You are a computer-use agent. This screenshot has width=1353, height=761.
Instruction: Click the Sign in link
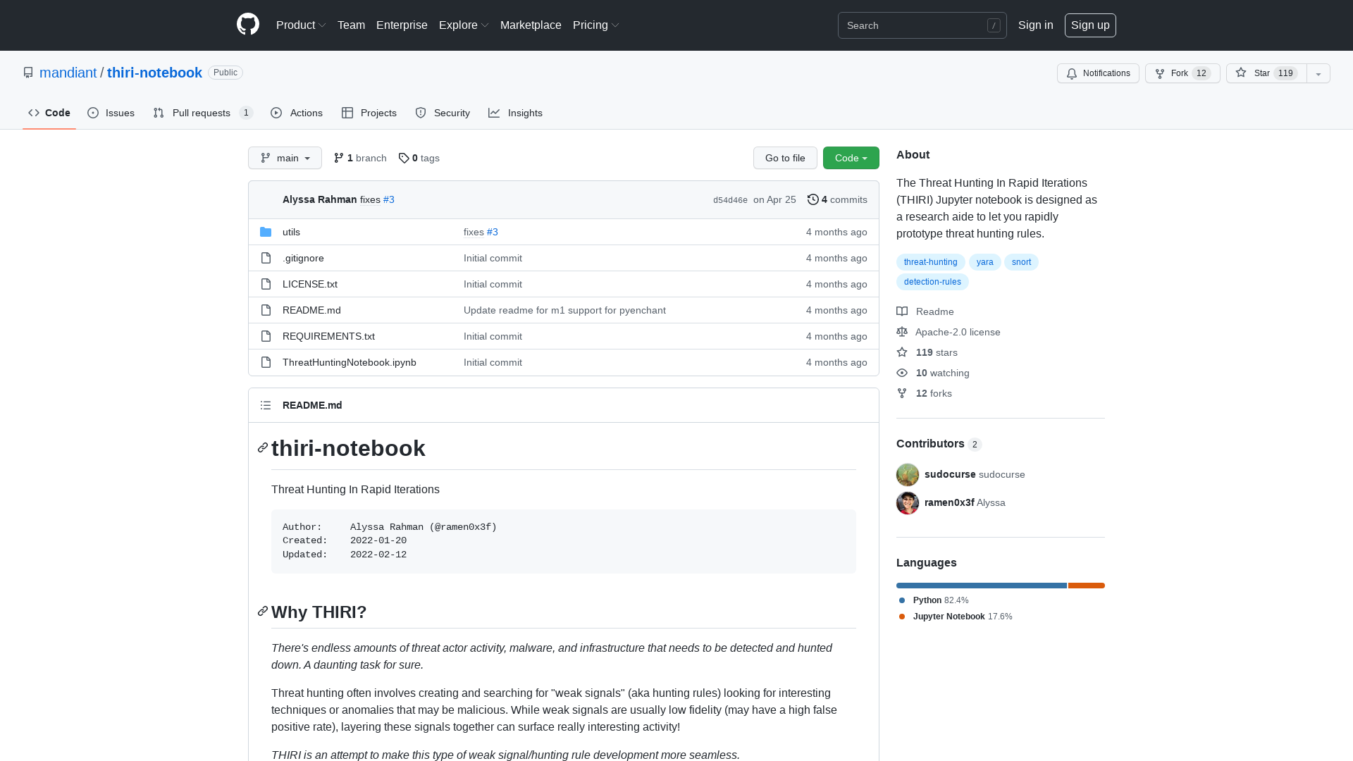1036,25
